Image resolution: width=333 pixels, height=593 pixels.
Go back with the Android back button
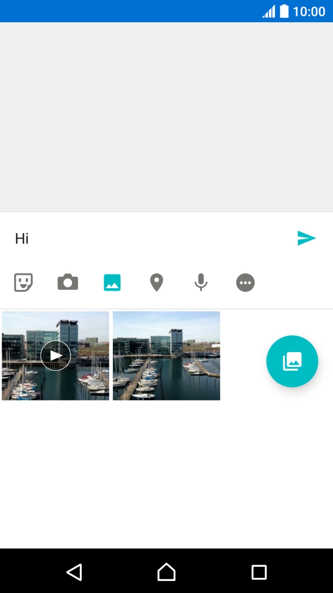pyautogui.click(x=74, y=572)
